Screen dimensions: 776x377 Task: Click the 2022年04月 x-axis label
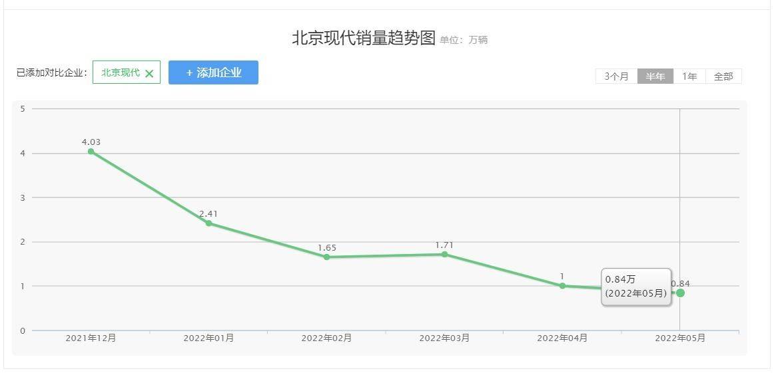[x=562, y=338]
